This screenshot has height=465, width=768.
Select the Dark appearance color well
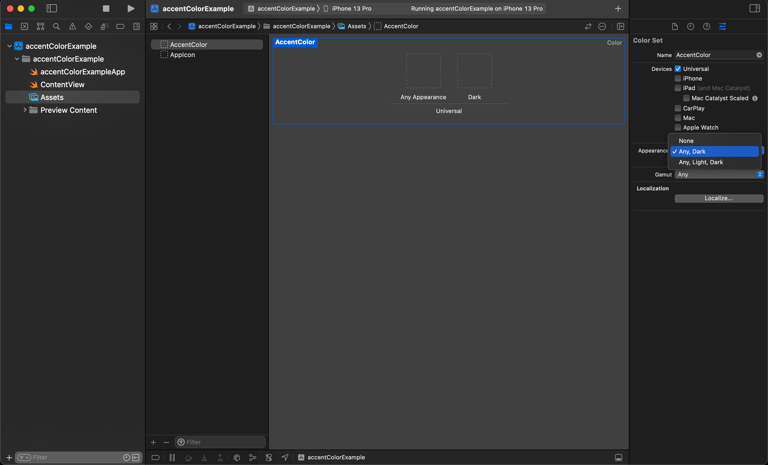(x=474, y=71)
